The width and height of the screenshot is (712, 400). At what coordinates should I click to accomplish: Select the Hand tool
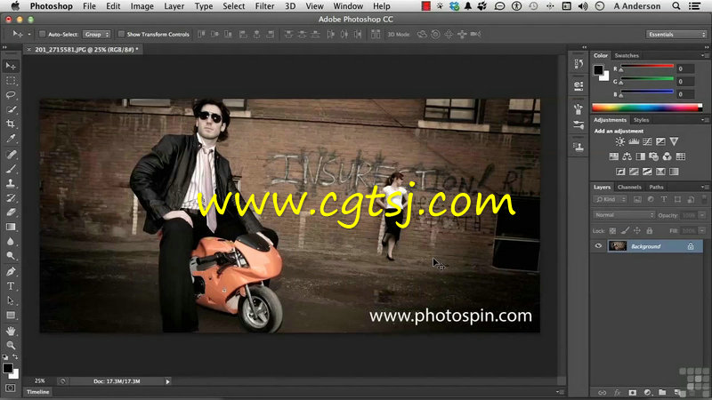coord(11,331)
